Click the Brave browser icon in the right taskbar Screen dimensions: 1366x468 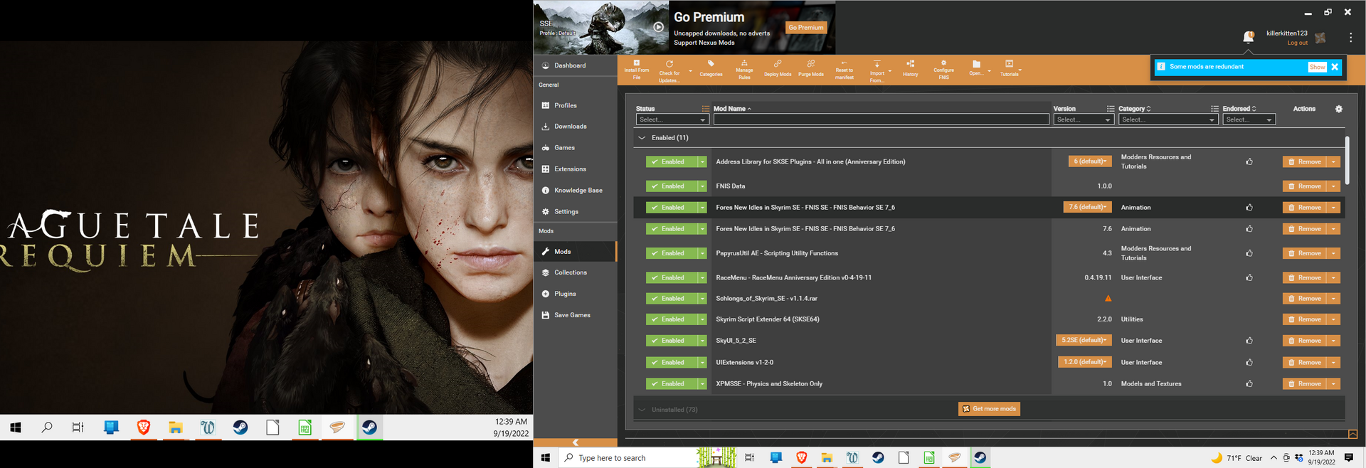(x=801, y=457)
